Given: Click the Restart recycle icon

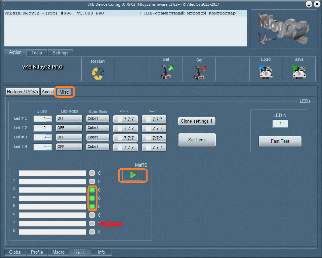Looking at the screenshot, I should click(x=98, y=73).
